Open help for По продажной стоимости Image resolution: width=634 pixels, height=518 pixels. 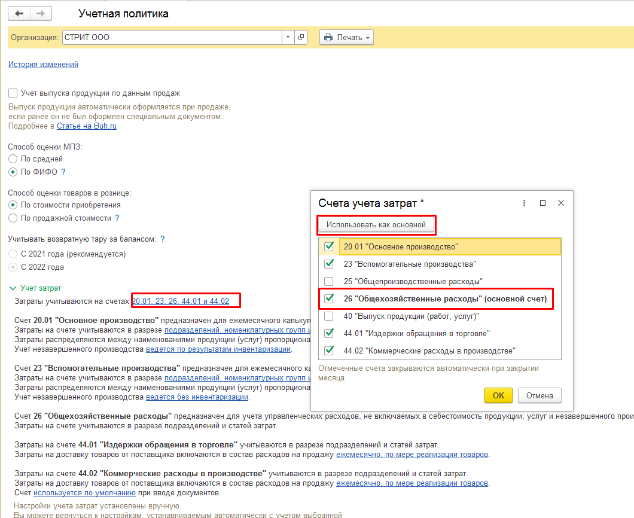(117, 218)
